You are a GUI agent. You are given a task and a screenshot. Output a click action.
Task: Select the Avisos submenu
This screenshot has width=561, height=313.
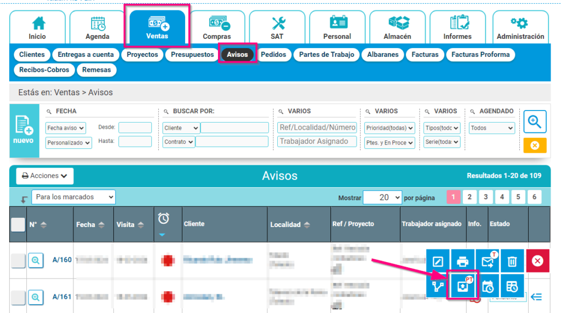pos(237,55)
